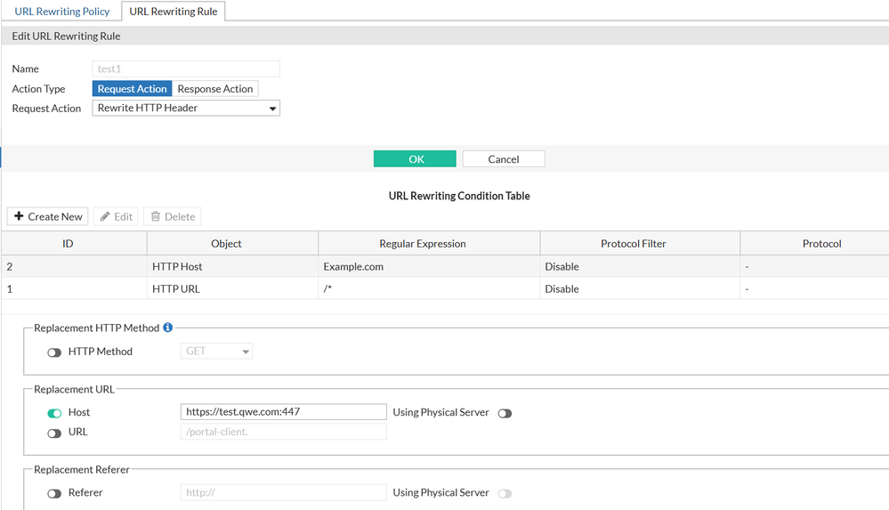Open the Request Action dropdown
This screenshot has height=510, width=889.
tap(186, 109)
